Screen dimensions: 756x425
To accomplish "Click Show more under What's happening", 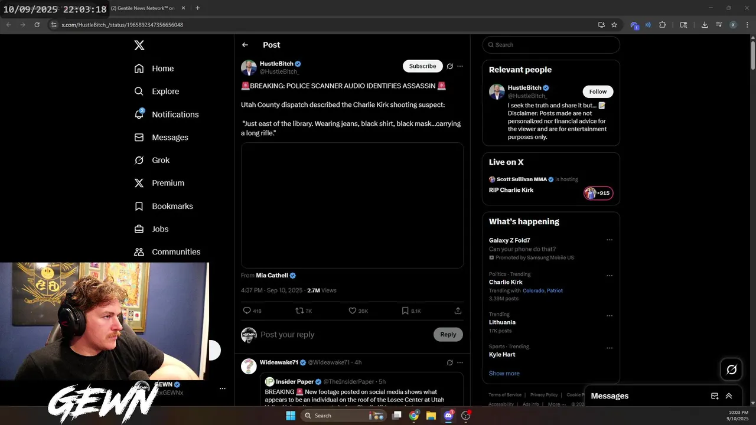I will point(504,374).
